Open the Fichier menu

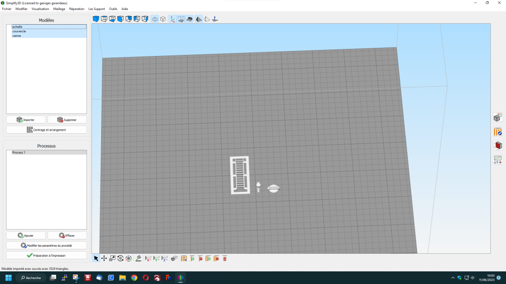(7, 9)
